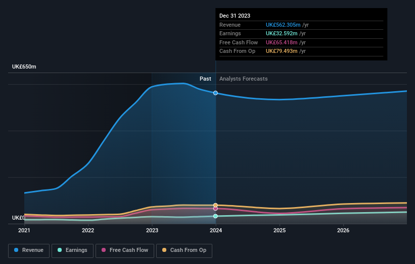Click the UK£79.493m cash from op value
The image size is (415, 264).
tap(282, 51)
